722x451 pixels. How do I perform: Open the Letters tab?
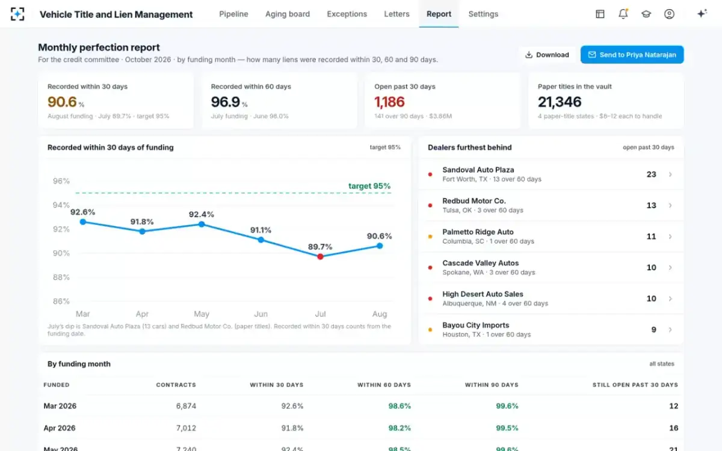(396, 14)
